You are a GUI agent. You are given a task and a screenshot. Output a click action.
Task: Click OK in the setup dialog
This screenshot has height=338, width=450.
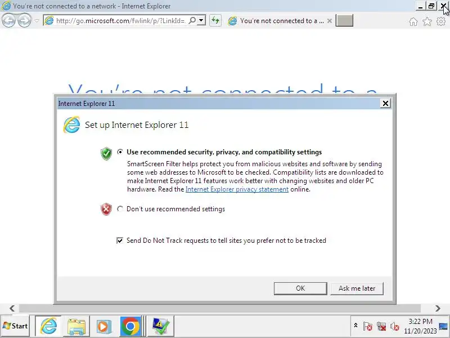tap(300, 288)
